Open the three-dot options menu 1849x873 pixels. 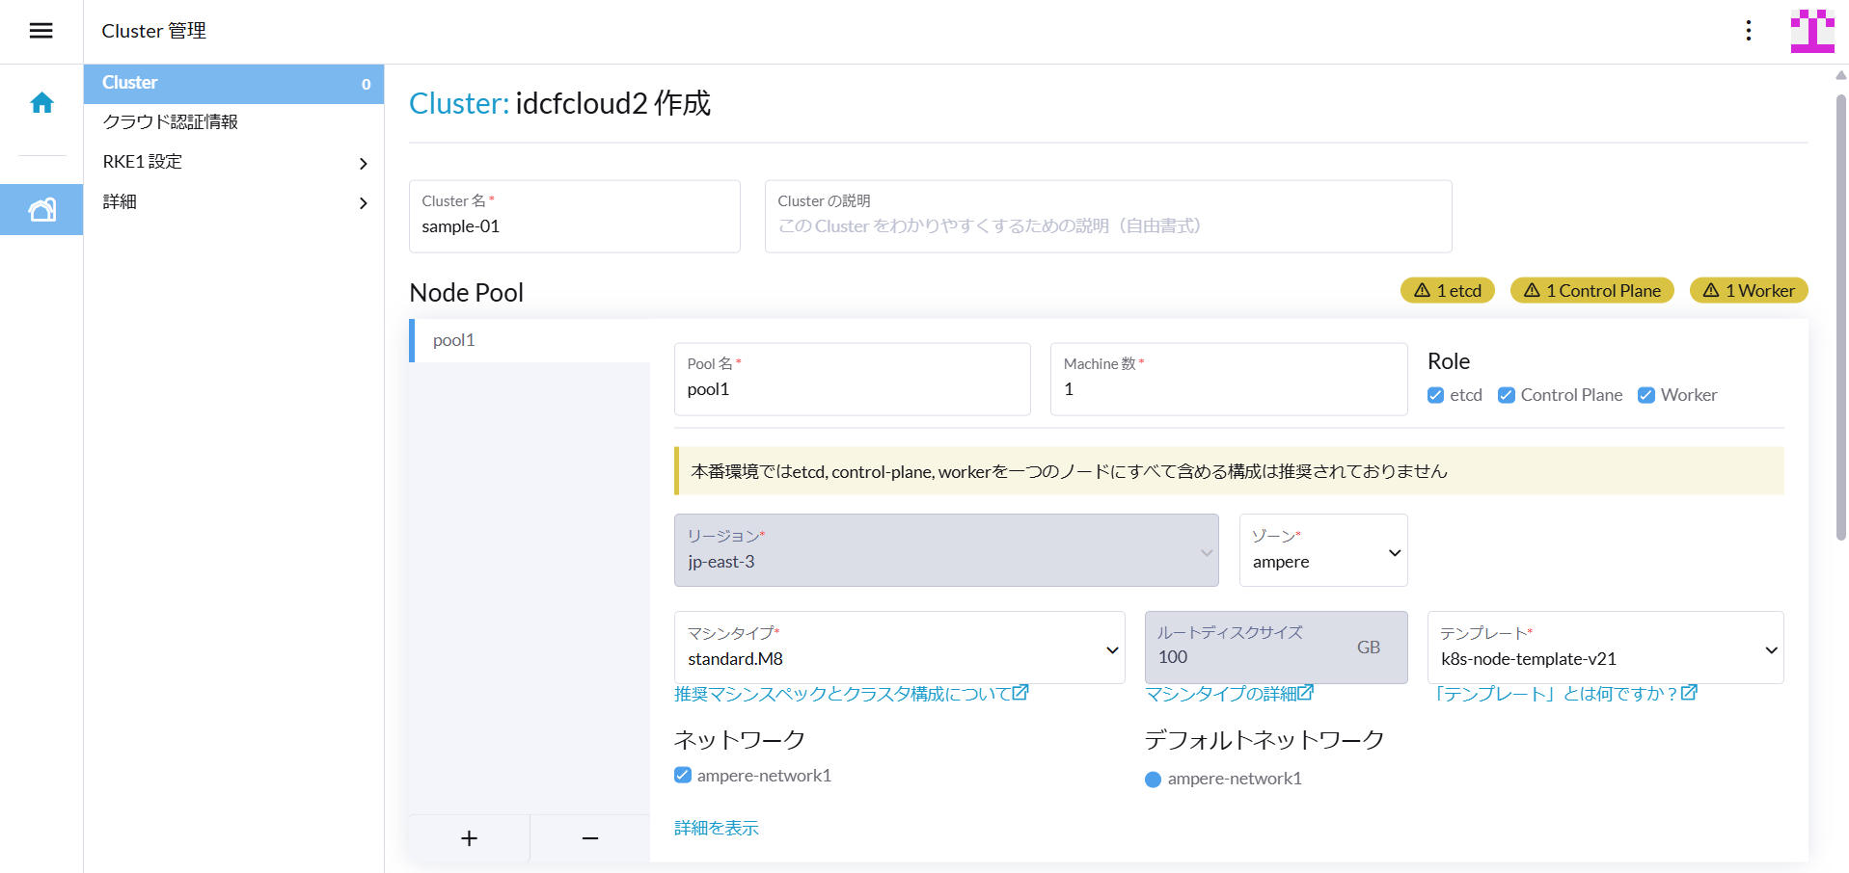tap(1748, 31)
